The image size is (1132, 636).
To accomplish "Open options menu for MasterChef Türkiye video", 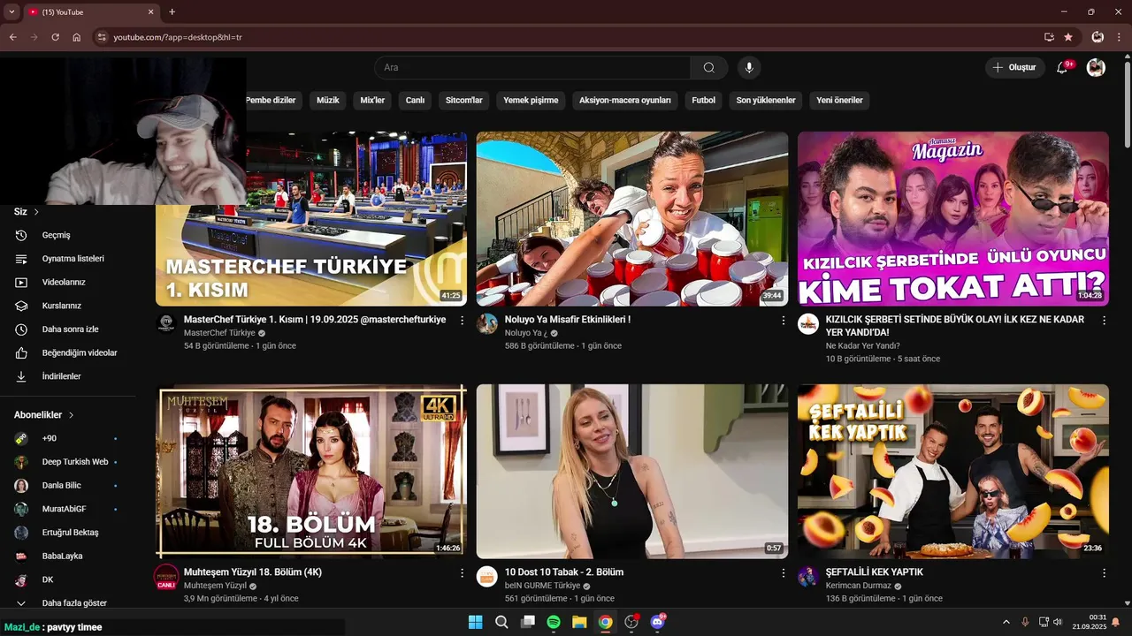I will (x=462, y=321).
